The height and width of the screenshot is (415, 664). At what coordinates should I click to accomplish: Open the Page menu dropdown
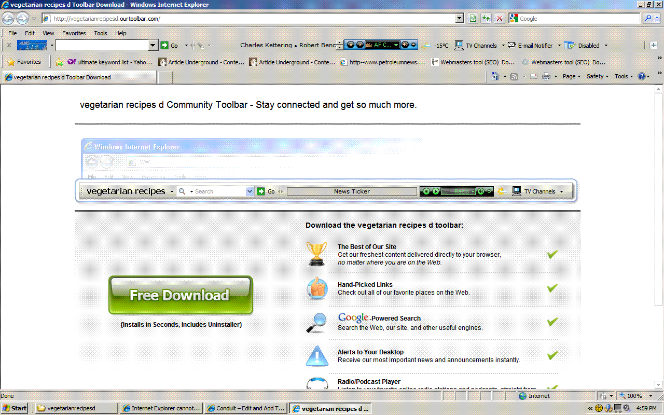point(571,76)
